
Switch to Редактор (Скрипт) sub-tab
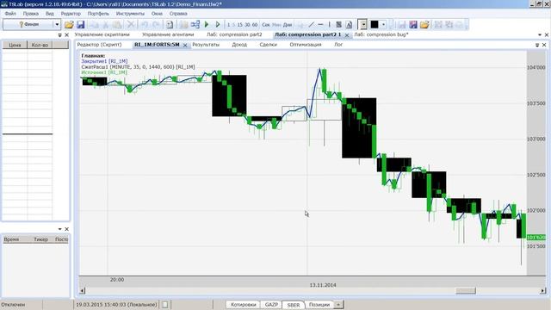(100, 45)
